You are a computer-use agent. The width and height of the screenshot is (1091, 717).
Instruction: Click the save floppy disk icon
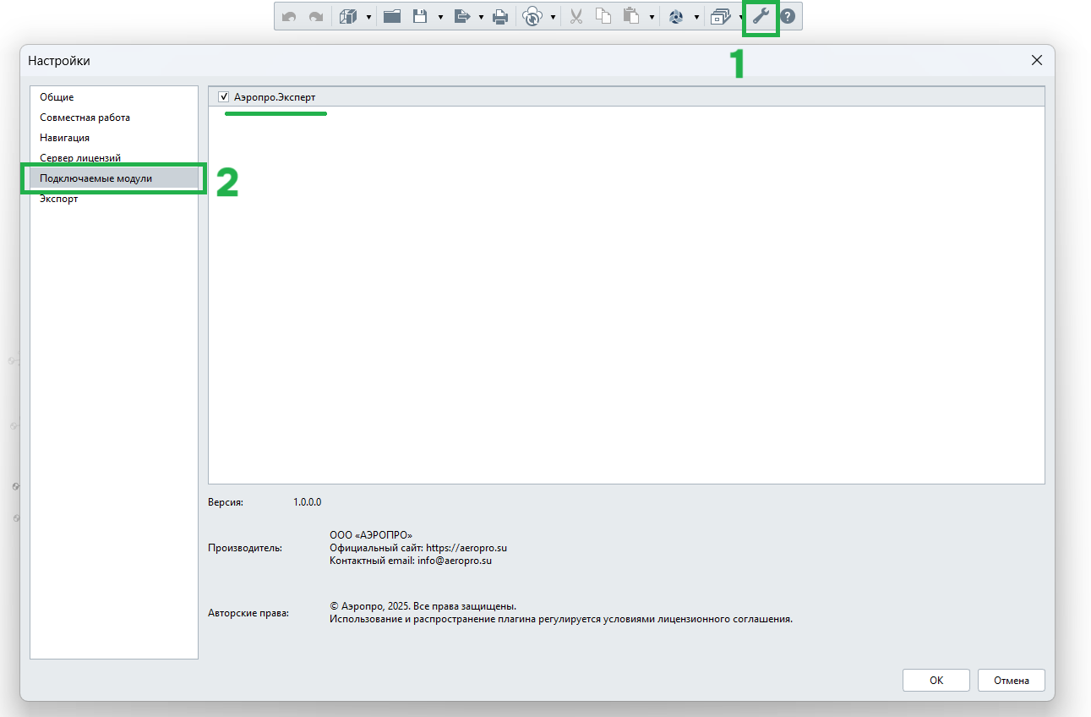point(420,16)
